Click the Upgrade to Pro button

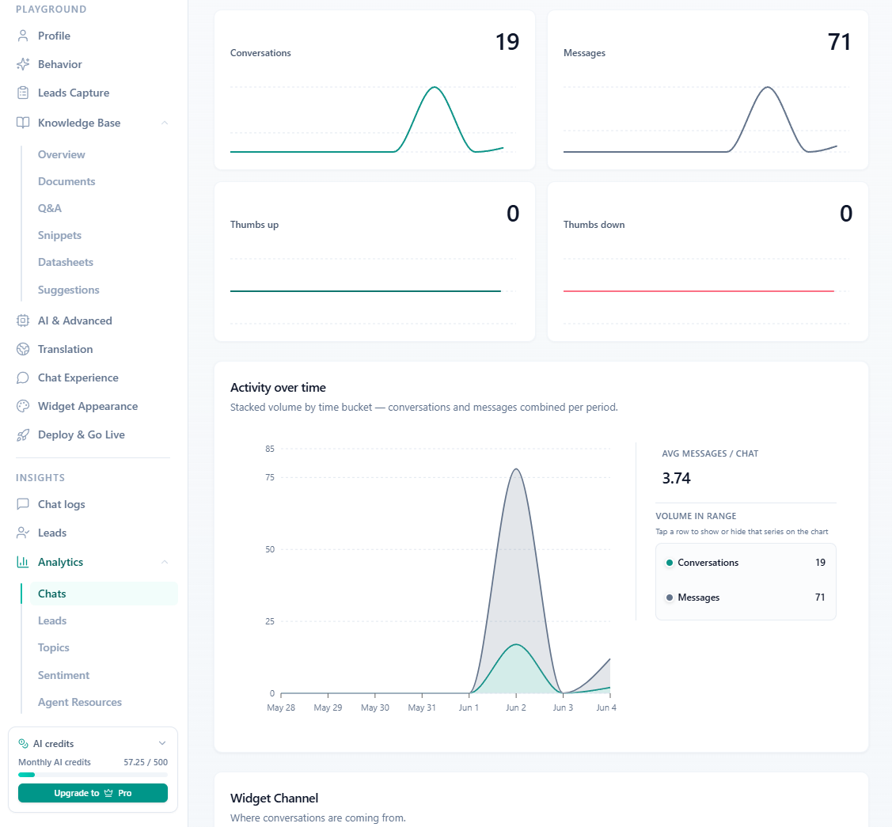click(x=93, y=793)
